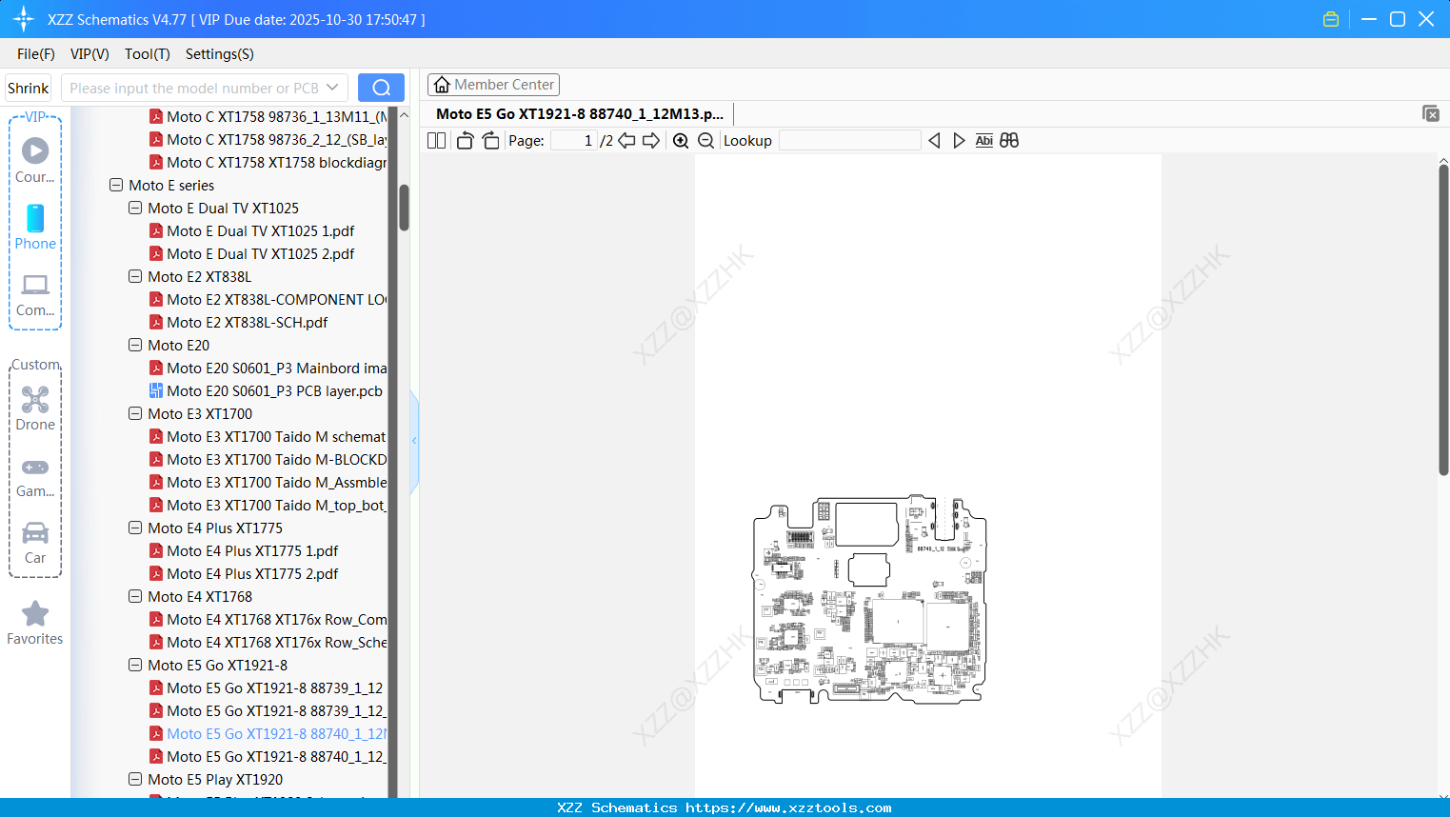Open Moto E2 XT838L-SCH.pdf
This screenshot has height=817, width=1450.
coord(239,323)
